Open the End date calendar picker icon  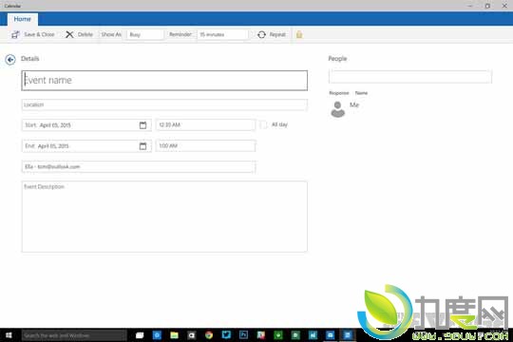pos(142,146)
